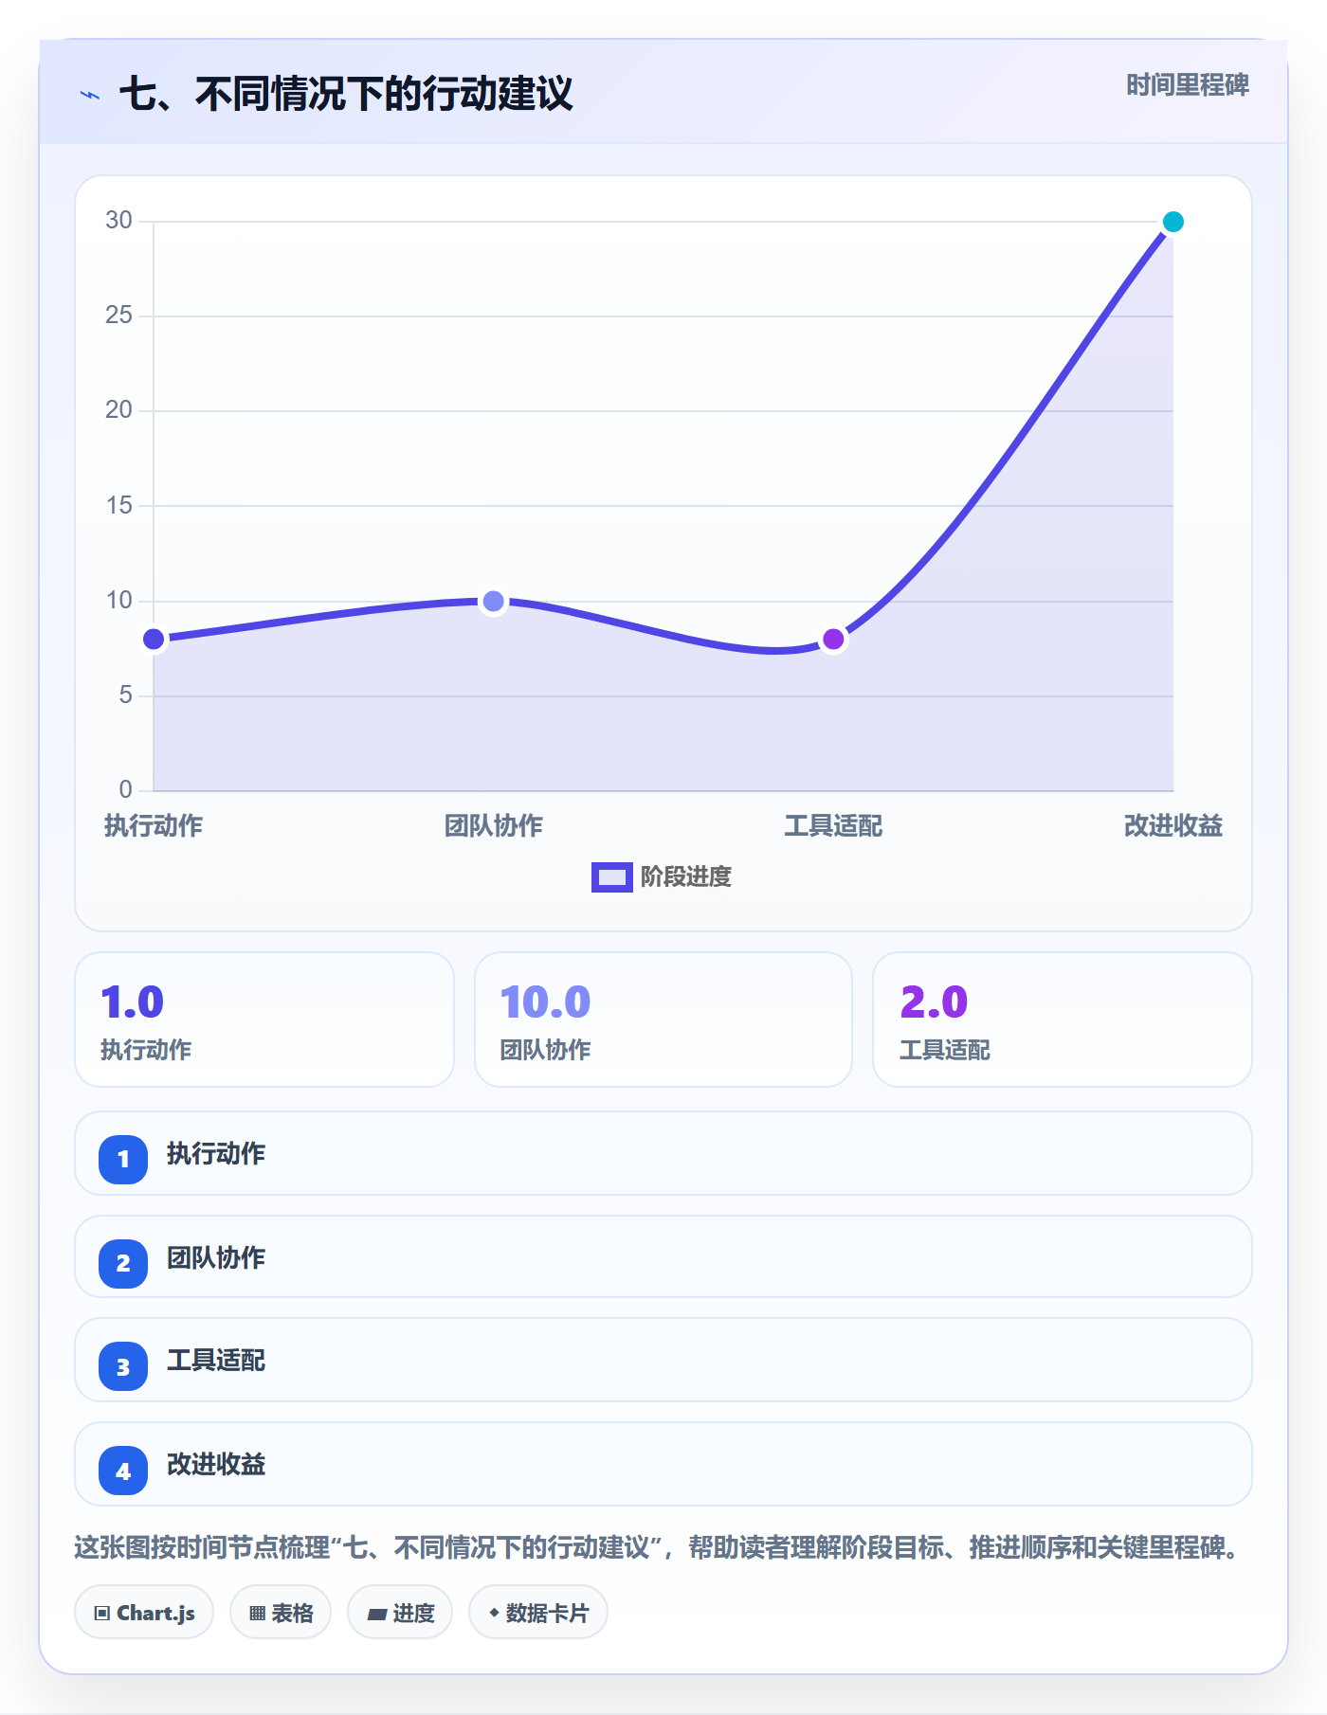Viewport: 1327px width, 1715px height.
Task: Click the 数据卡片 tag
Action: [x=538, y=1613]
